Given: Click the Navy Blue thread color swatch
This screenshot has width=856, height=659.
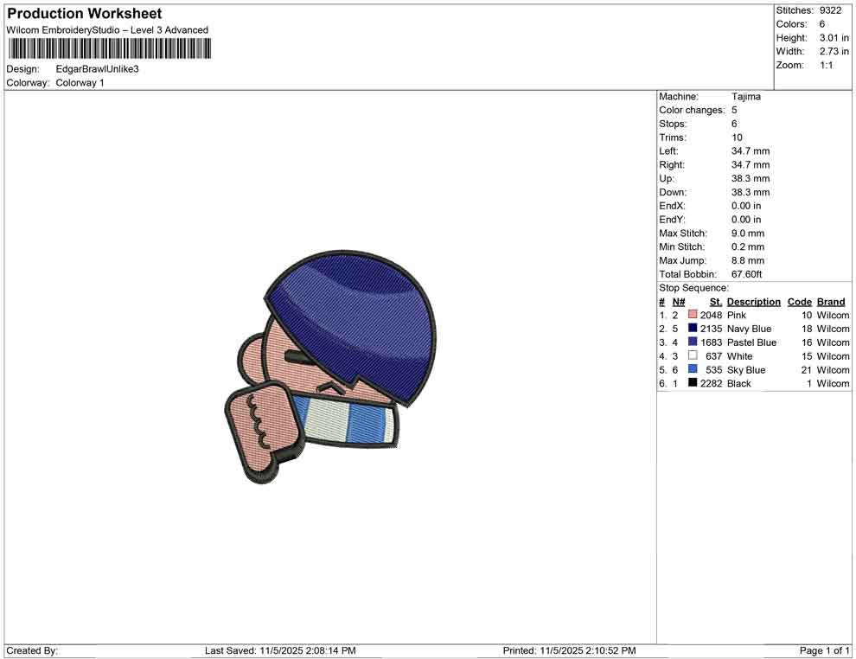Looking at the screenshot, I should [693, 328].
